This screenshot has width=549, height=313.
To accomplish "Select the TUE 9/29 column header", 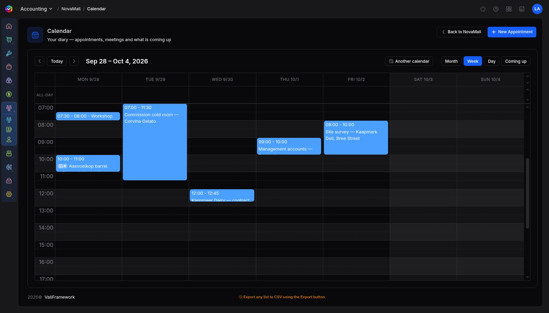I will tap(155, 80).
